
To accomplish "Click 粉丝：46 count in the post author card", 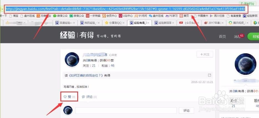I will (108, 66).
